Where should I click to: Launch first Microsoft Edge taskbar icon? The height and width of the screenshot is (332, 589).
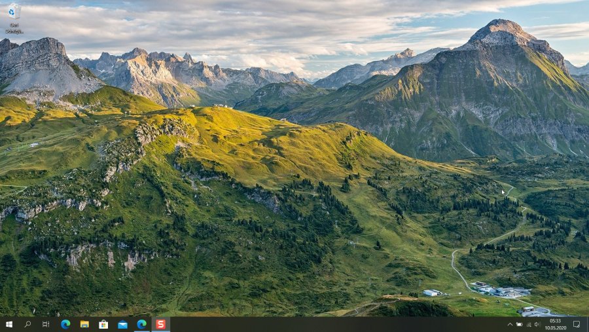click(65, 324)
